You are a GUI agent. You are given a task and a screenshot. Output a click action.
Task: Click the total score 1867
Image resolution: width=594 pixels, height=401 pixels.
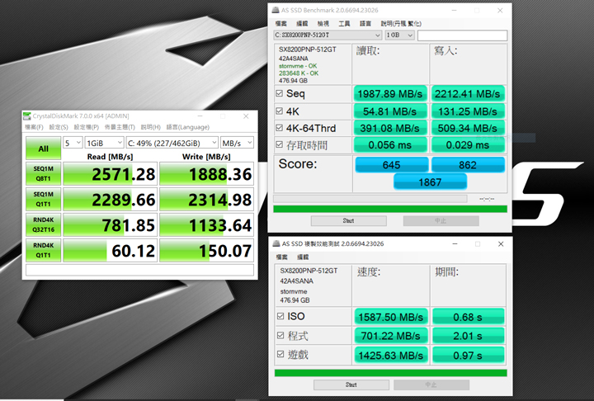coord(430,182)
